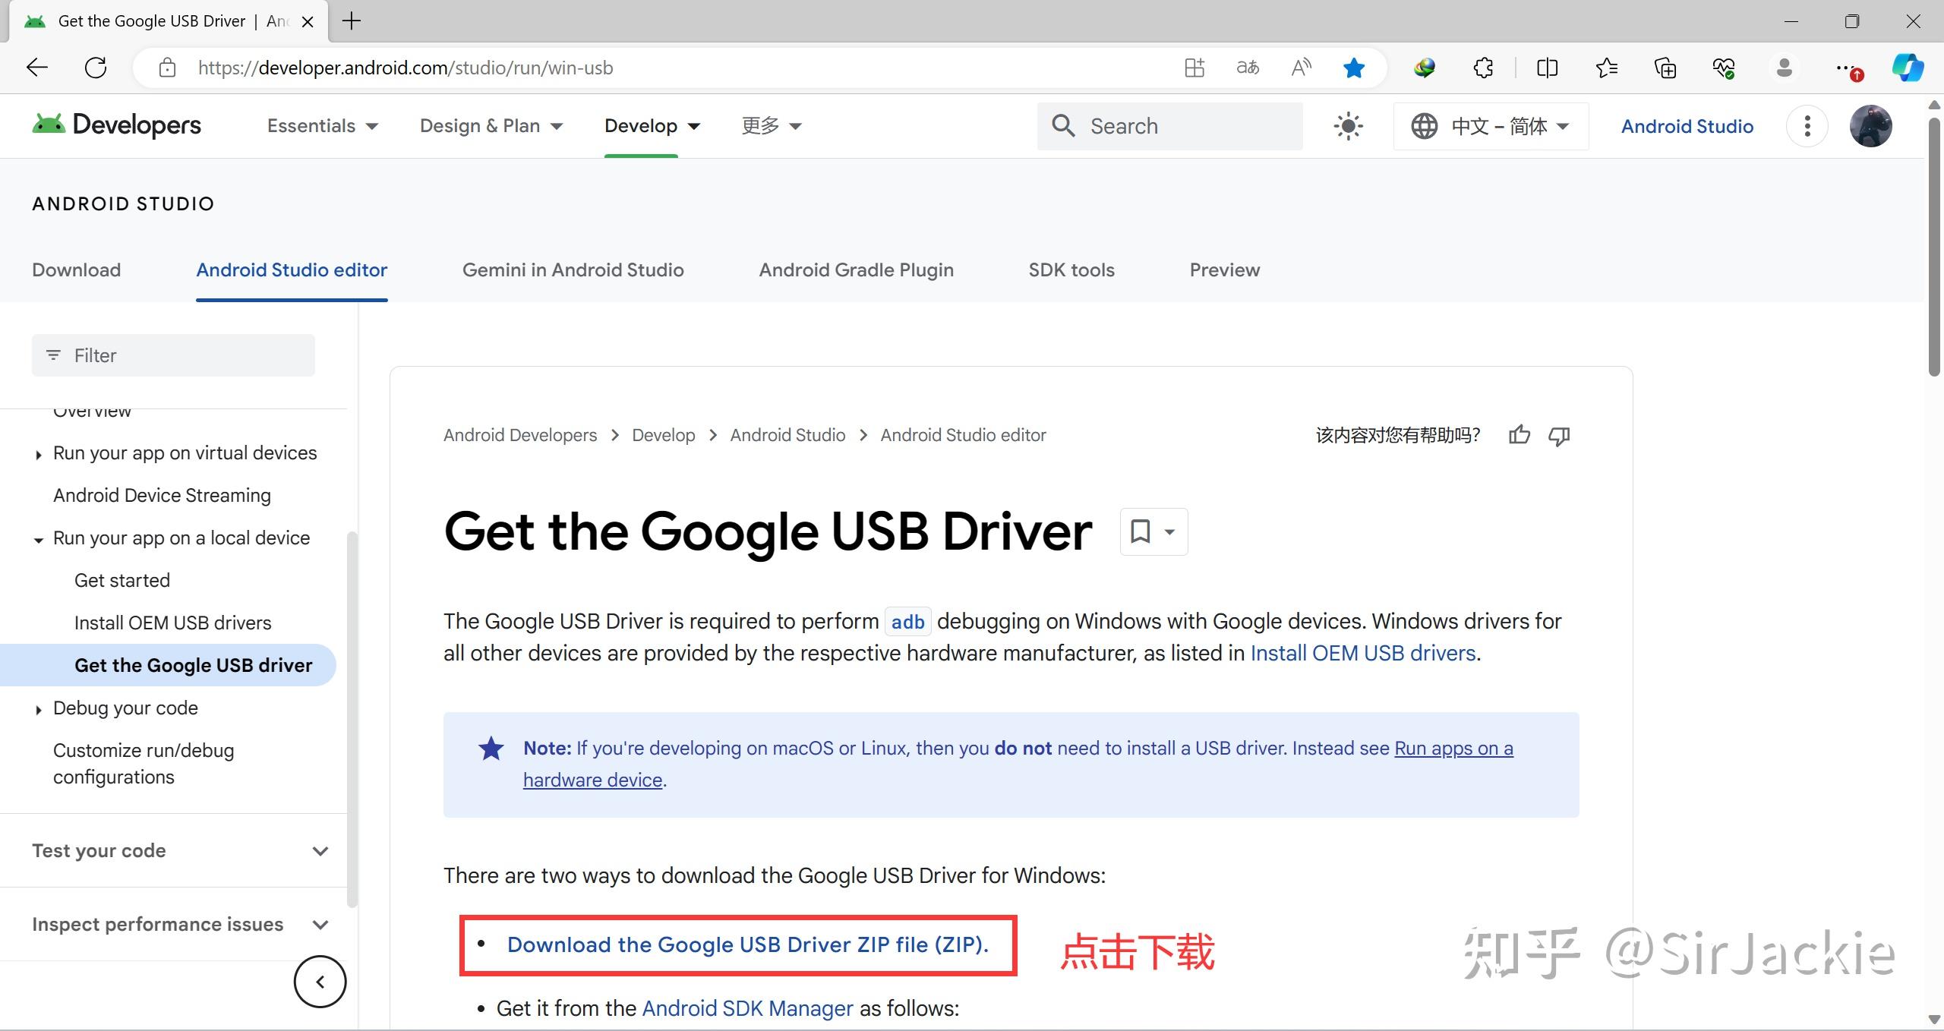This screenshot has width=1944, height=1031.
Task: Click the blue favorite star icon
Action: click(1354, 68)
